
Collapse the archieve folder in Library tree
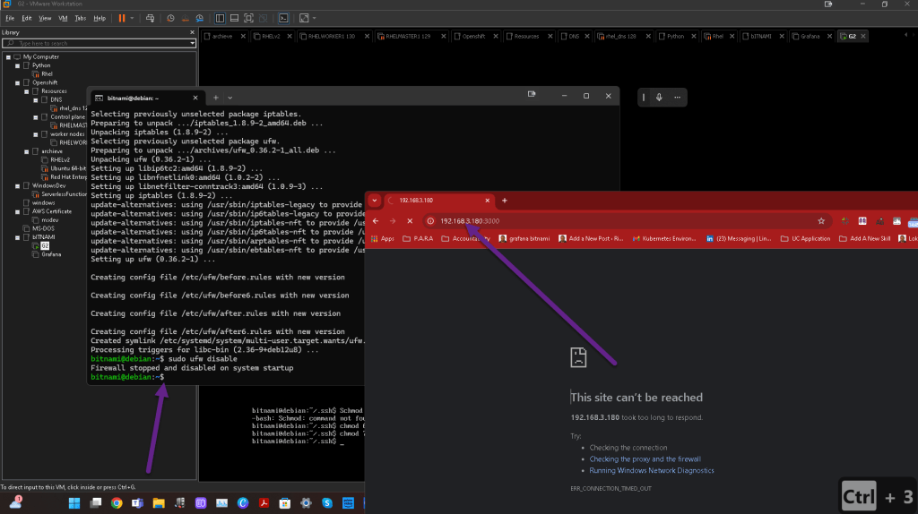pos(26,151)
